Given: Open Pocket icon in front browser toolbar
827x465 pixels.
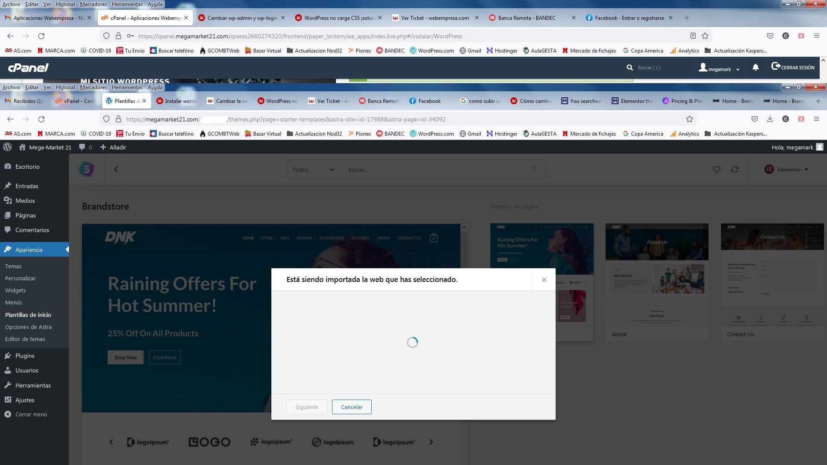Looking at the screenshot, I should pyautogui.click(x=755, y=119).
